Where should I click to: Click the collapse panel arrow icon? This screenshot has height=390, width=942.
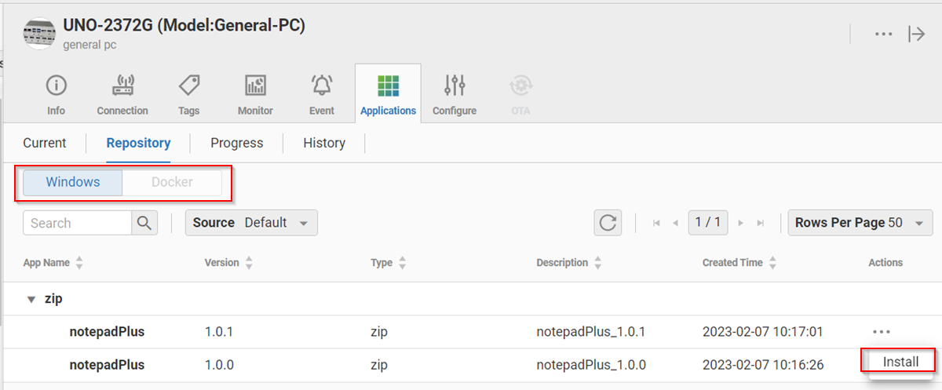pyautogui.click(x=916, y=34)
